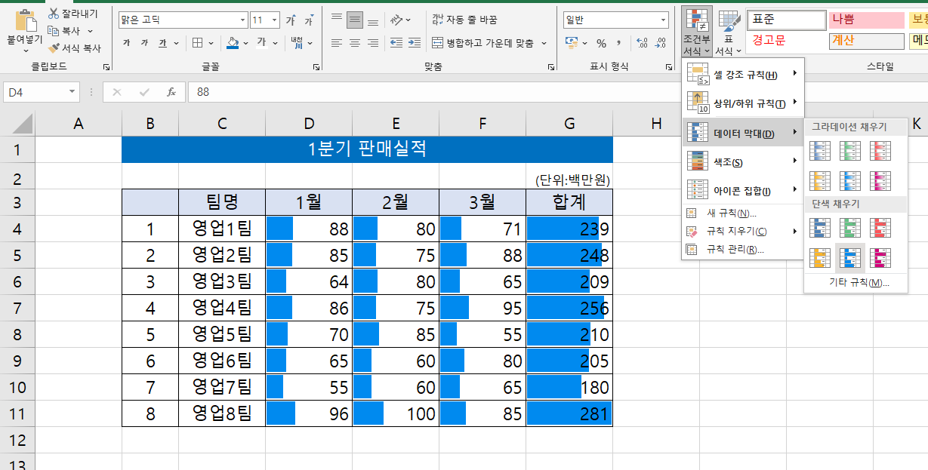Apply percent style % button
The image size is (928, 470).
pos(601,43)
